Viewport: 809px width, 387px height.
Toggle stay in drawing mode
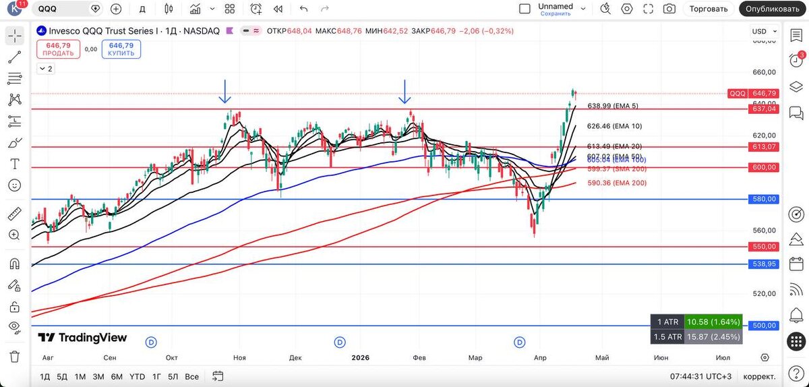(x=15, y=285)
